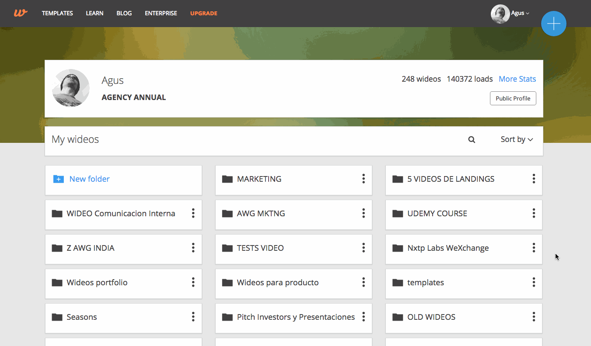
Task: Open options menu for templates folder
Action: coord(534,282)
